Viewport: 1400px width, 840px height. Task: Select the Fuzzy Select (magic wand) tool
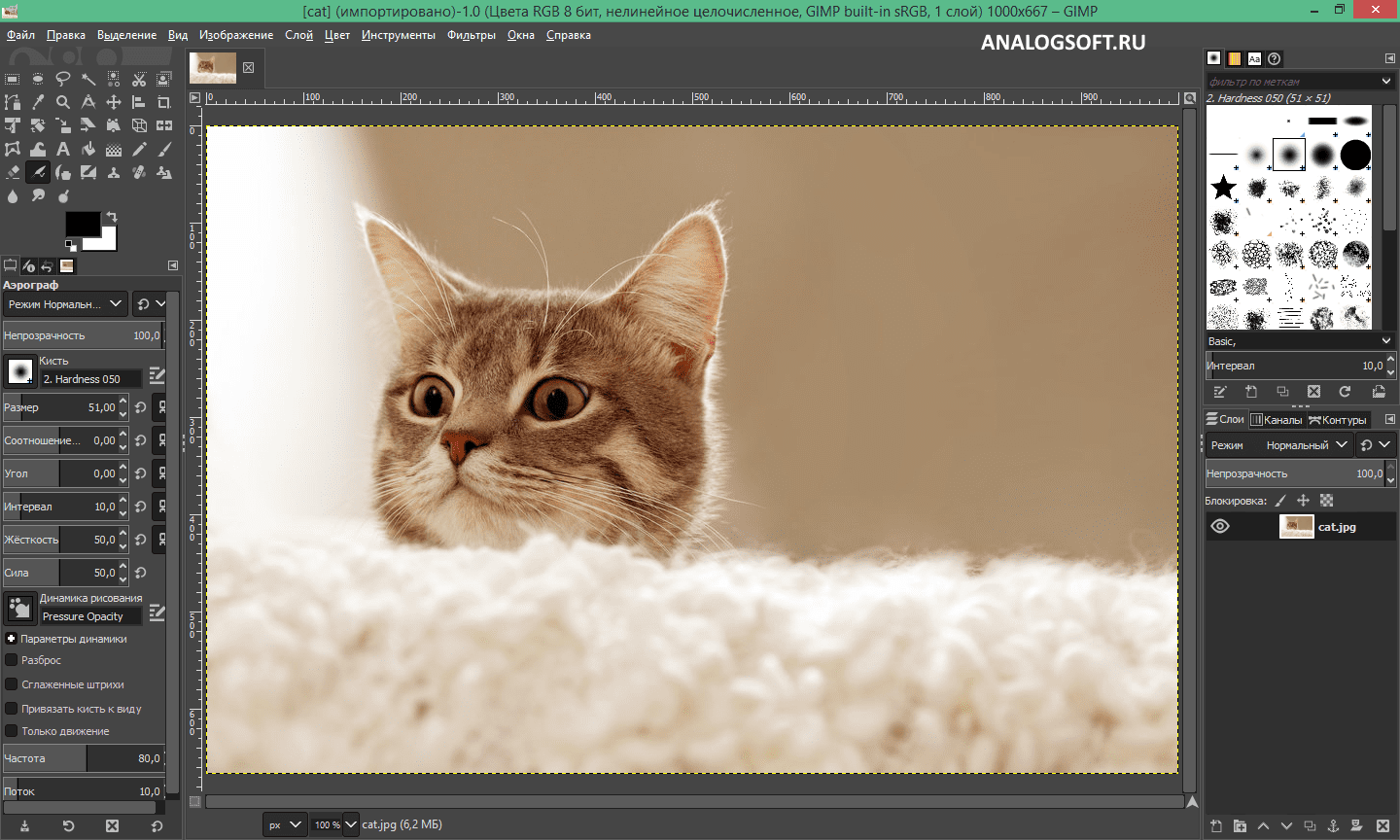point(87,78)
